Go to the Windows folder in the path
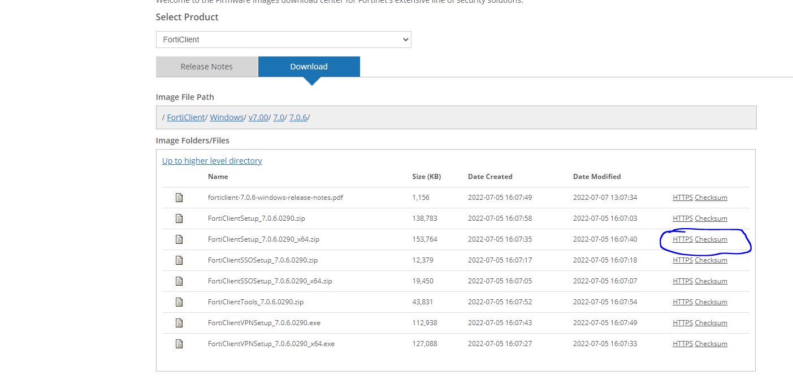The width and height of the screenshot is (793, 376). pos(227,117)
